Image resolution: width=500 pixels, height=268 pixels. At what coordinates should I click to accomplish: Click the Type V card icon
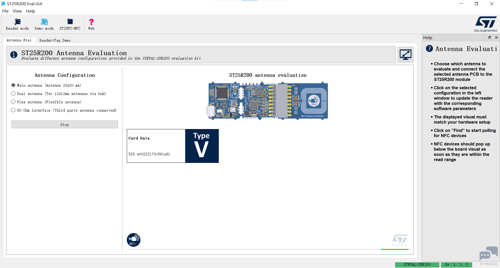[x=202, y=146]
